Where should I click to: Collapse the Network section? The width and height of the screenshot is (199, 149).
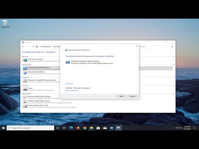pyautogui.click(x=174, y=56)
